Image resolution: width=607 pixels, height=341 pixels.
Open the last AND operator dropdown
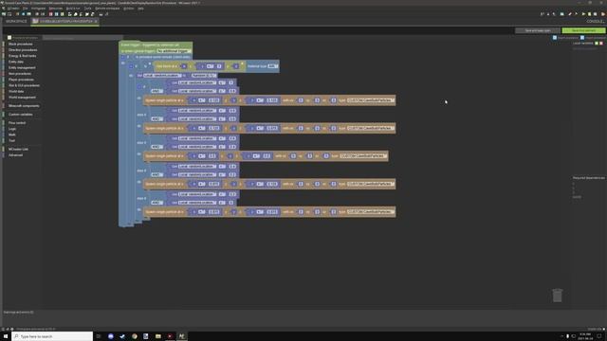click(x=156, y=203)
